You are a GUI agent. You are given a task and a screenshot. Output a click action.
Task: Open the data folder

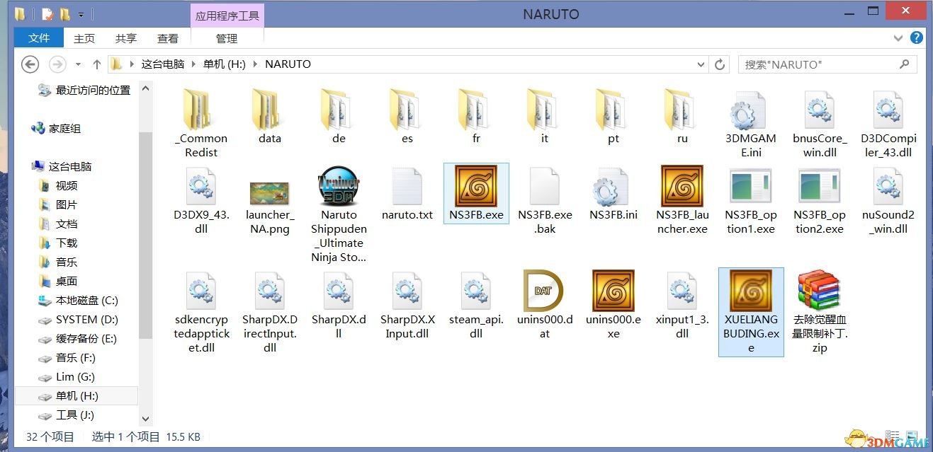click(269, 117)
